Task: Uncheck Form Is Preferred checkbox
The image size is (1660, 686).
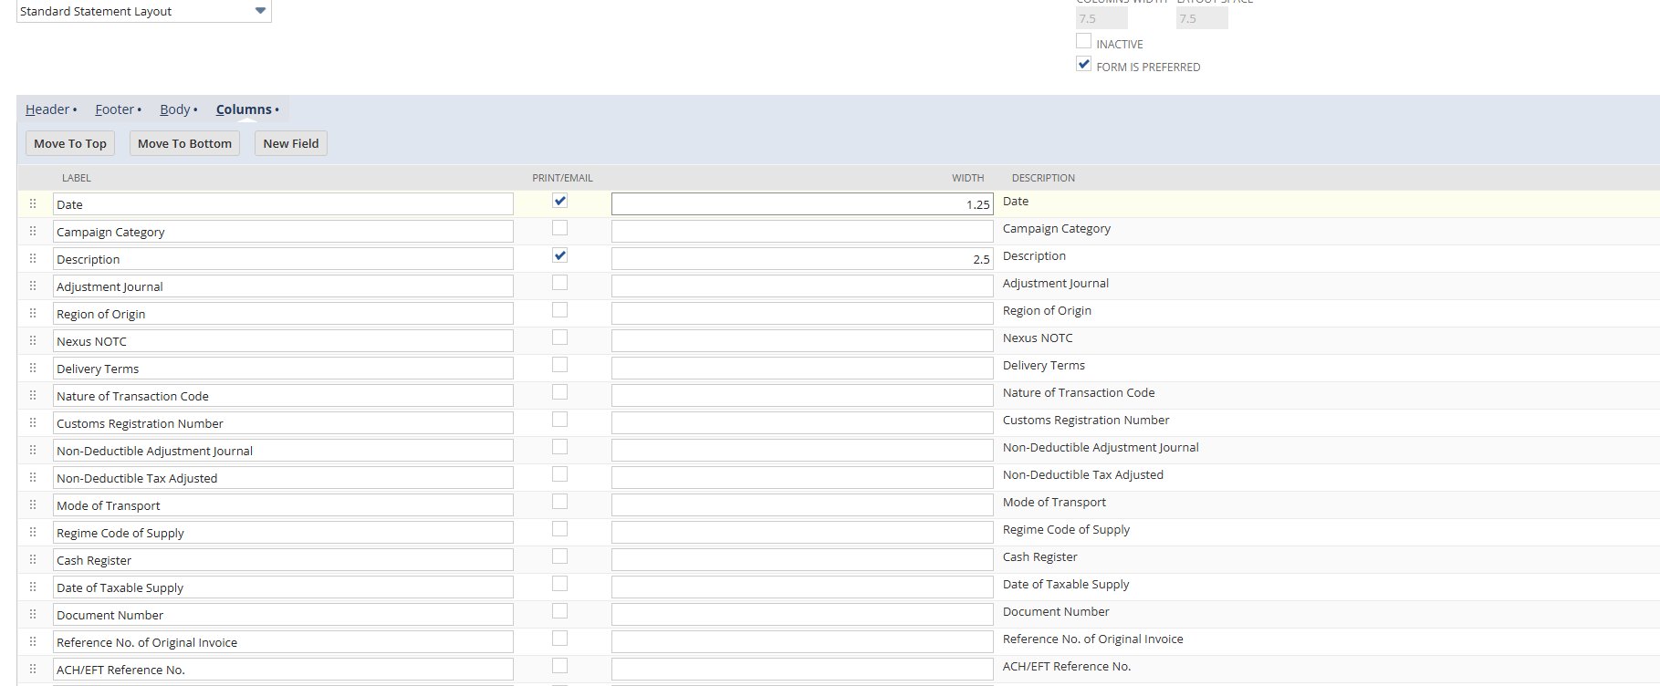Action: pyautogui.click(x=1083, y=64)
